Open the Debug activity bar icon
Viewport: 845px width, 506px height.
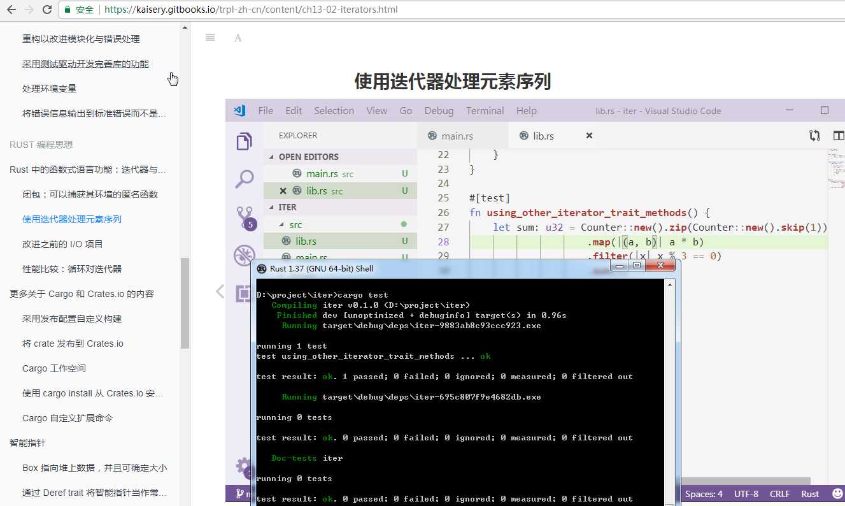tap(245, 254)
